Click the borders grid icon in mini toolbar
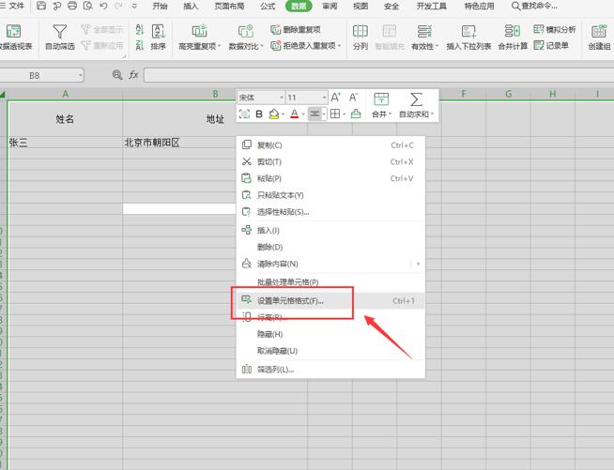 point(335,114)
